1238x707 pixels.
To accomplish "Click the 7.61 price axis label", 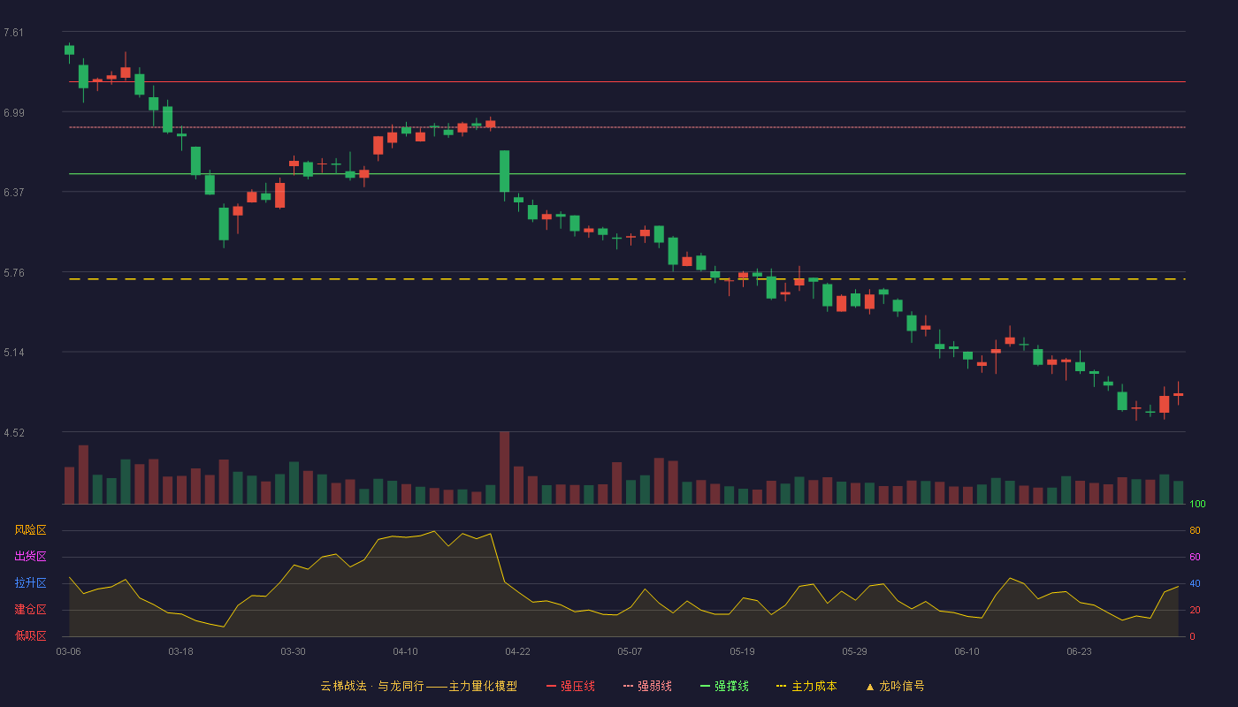I will click(x=13, y=33).
